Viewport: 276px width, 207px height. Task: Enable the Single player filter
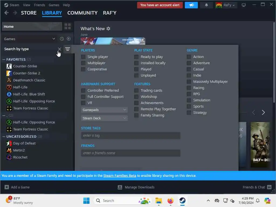[83, 57]
